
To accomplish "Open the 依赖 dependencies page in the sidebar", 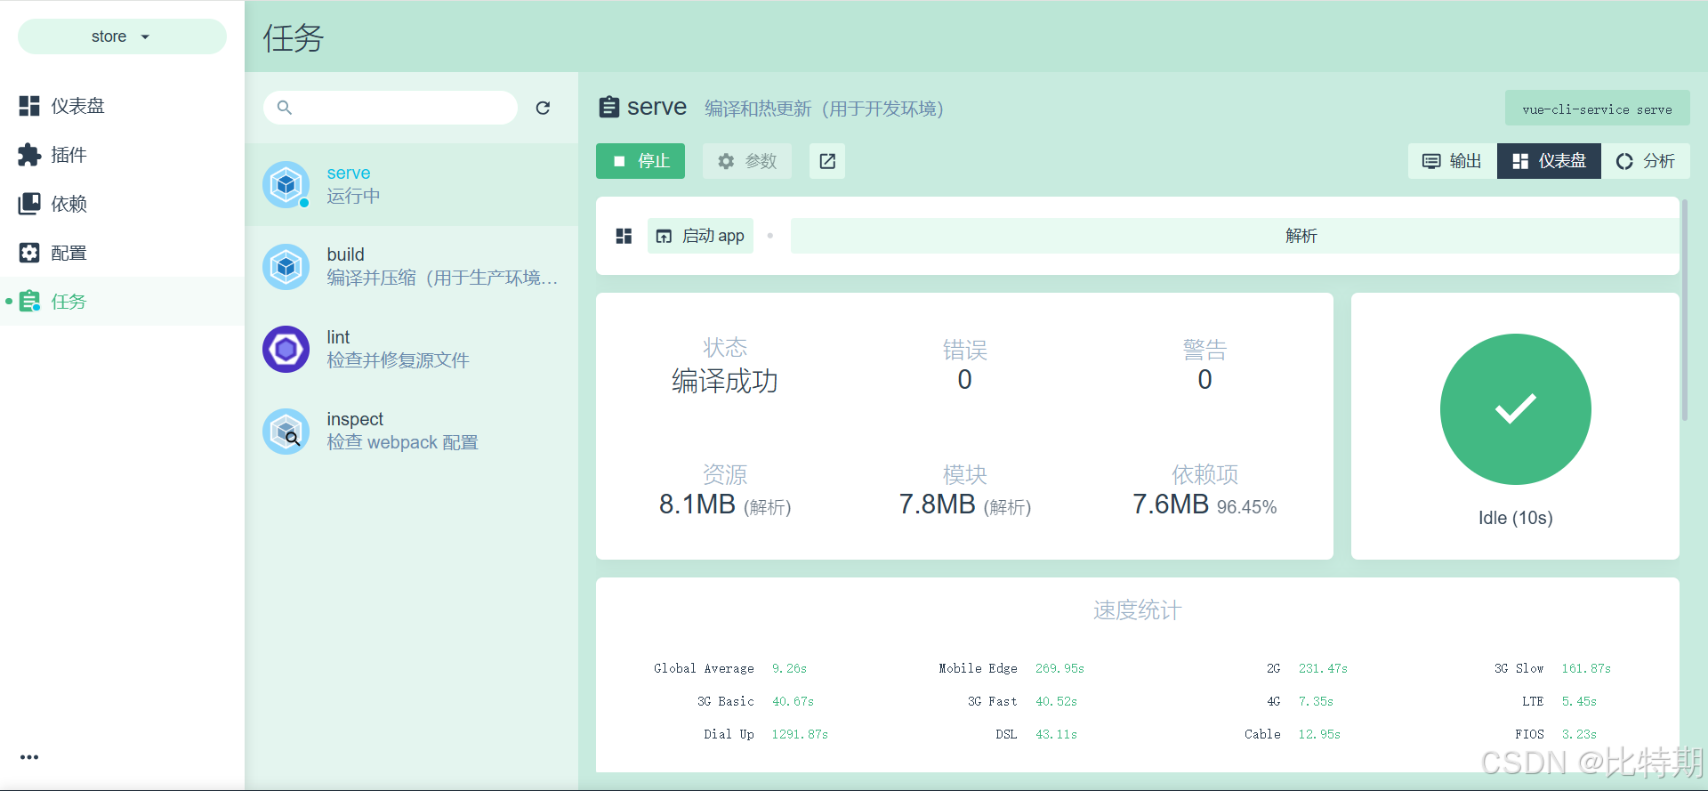I will tap(122, 204).
